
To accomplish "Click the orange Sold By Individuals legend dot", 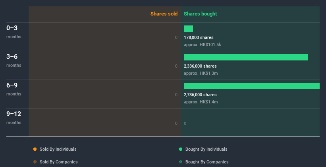I will 35,149.
